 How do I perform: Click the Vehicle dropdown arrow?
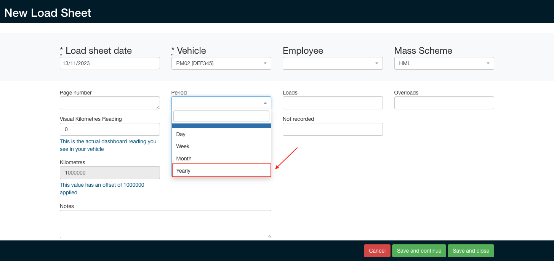265,63
